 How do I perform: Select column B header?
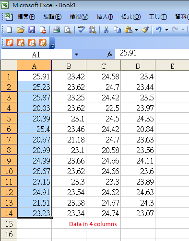pyautogui.click(x=69, y=66)
